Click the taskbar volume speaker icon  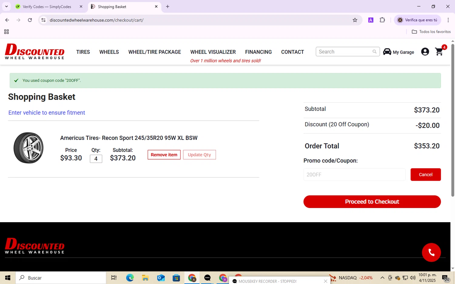coord(413,278)
